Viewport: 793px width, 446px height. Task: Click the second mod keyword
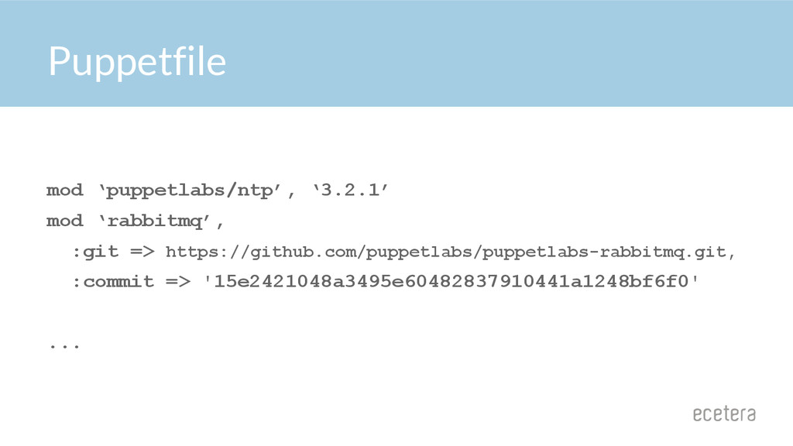[65, 221]
